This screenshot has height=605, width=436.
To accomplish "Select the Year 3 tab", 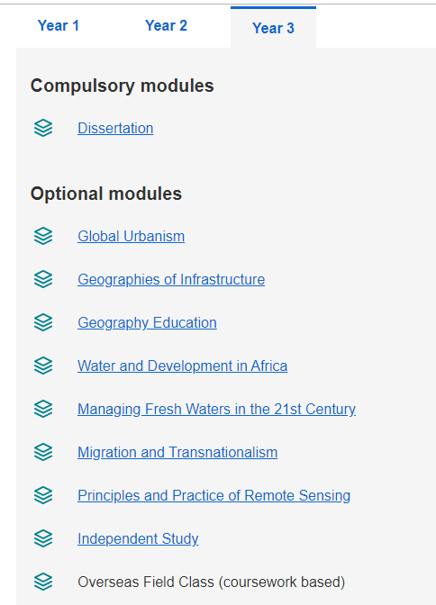I will click(274, 28).
